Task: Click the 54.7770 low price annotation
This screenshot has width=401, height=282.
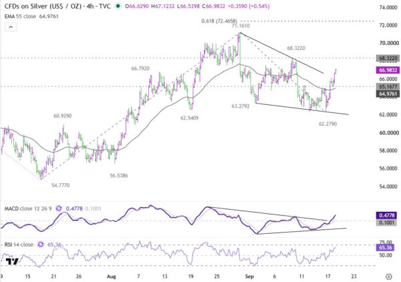Action: [x=61, y=185]
